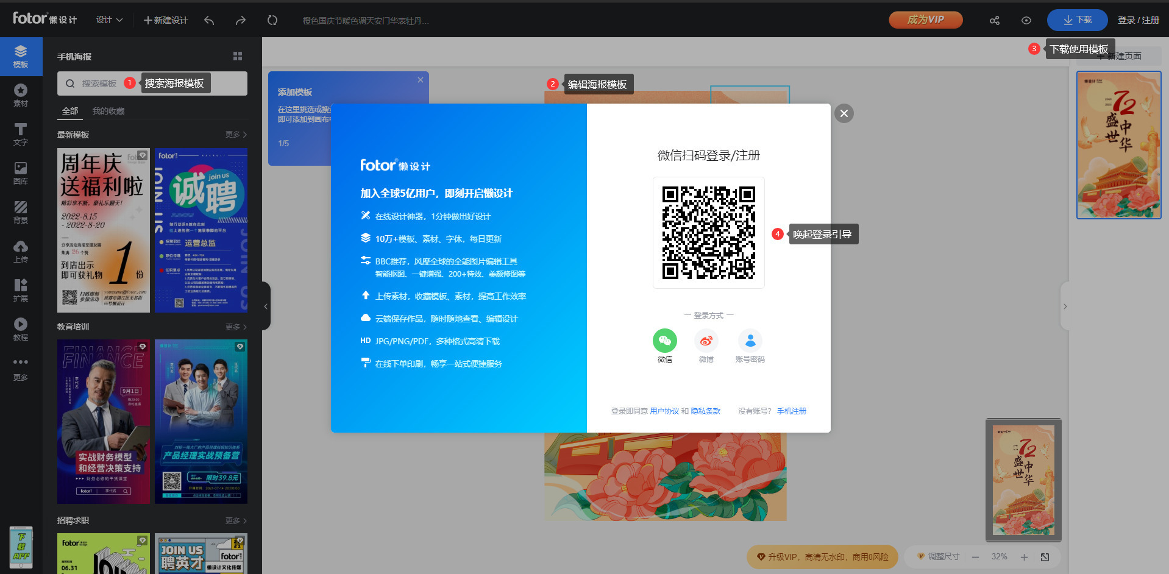This screenshot has width=1169, height=574.
Task: Open the 用户协议 link
Action: coord(664,411)
